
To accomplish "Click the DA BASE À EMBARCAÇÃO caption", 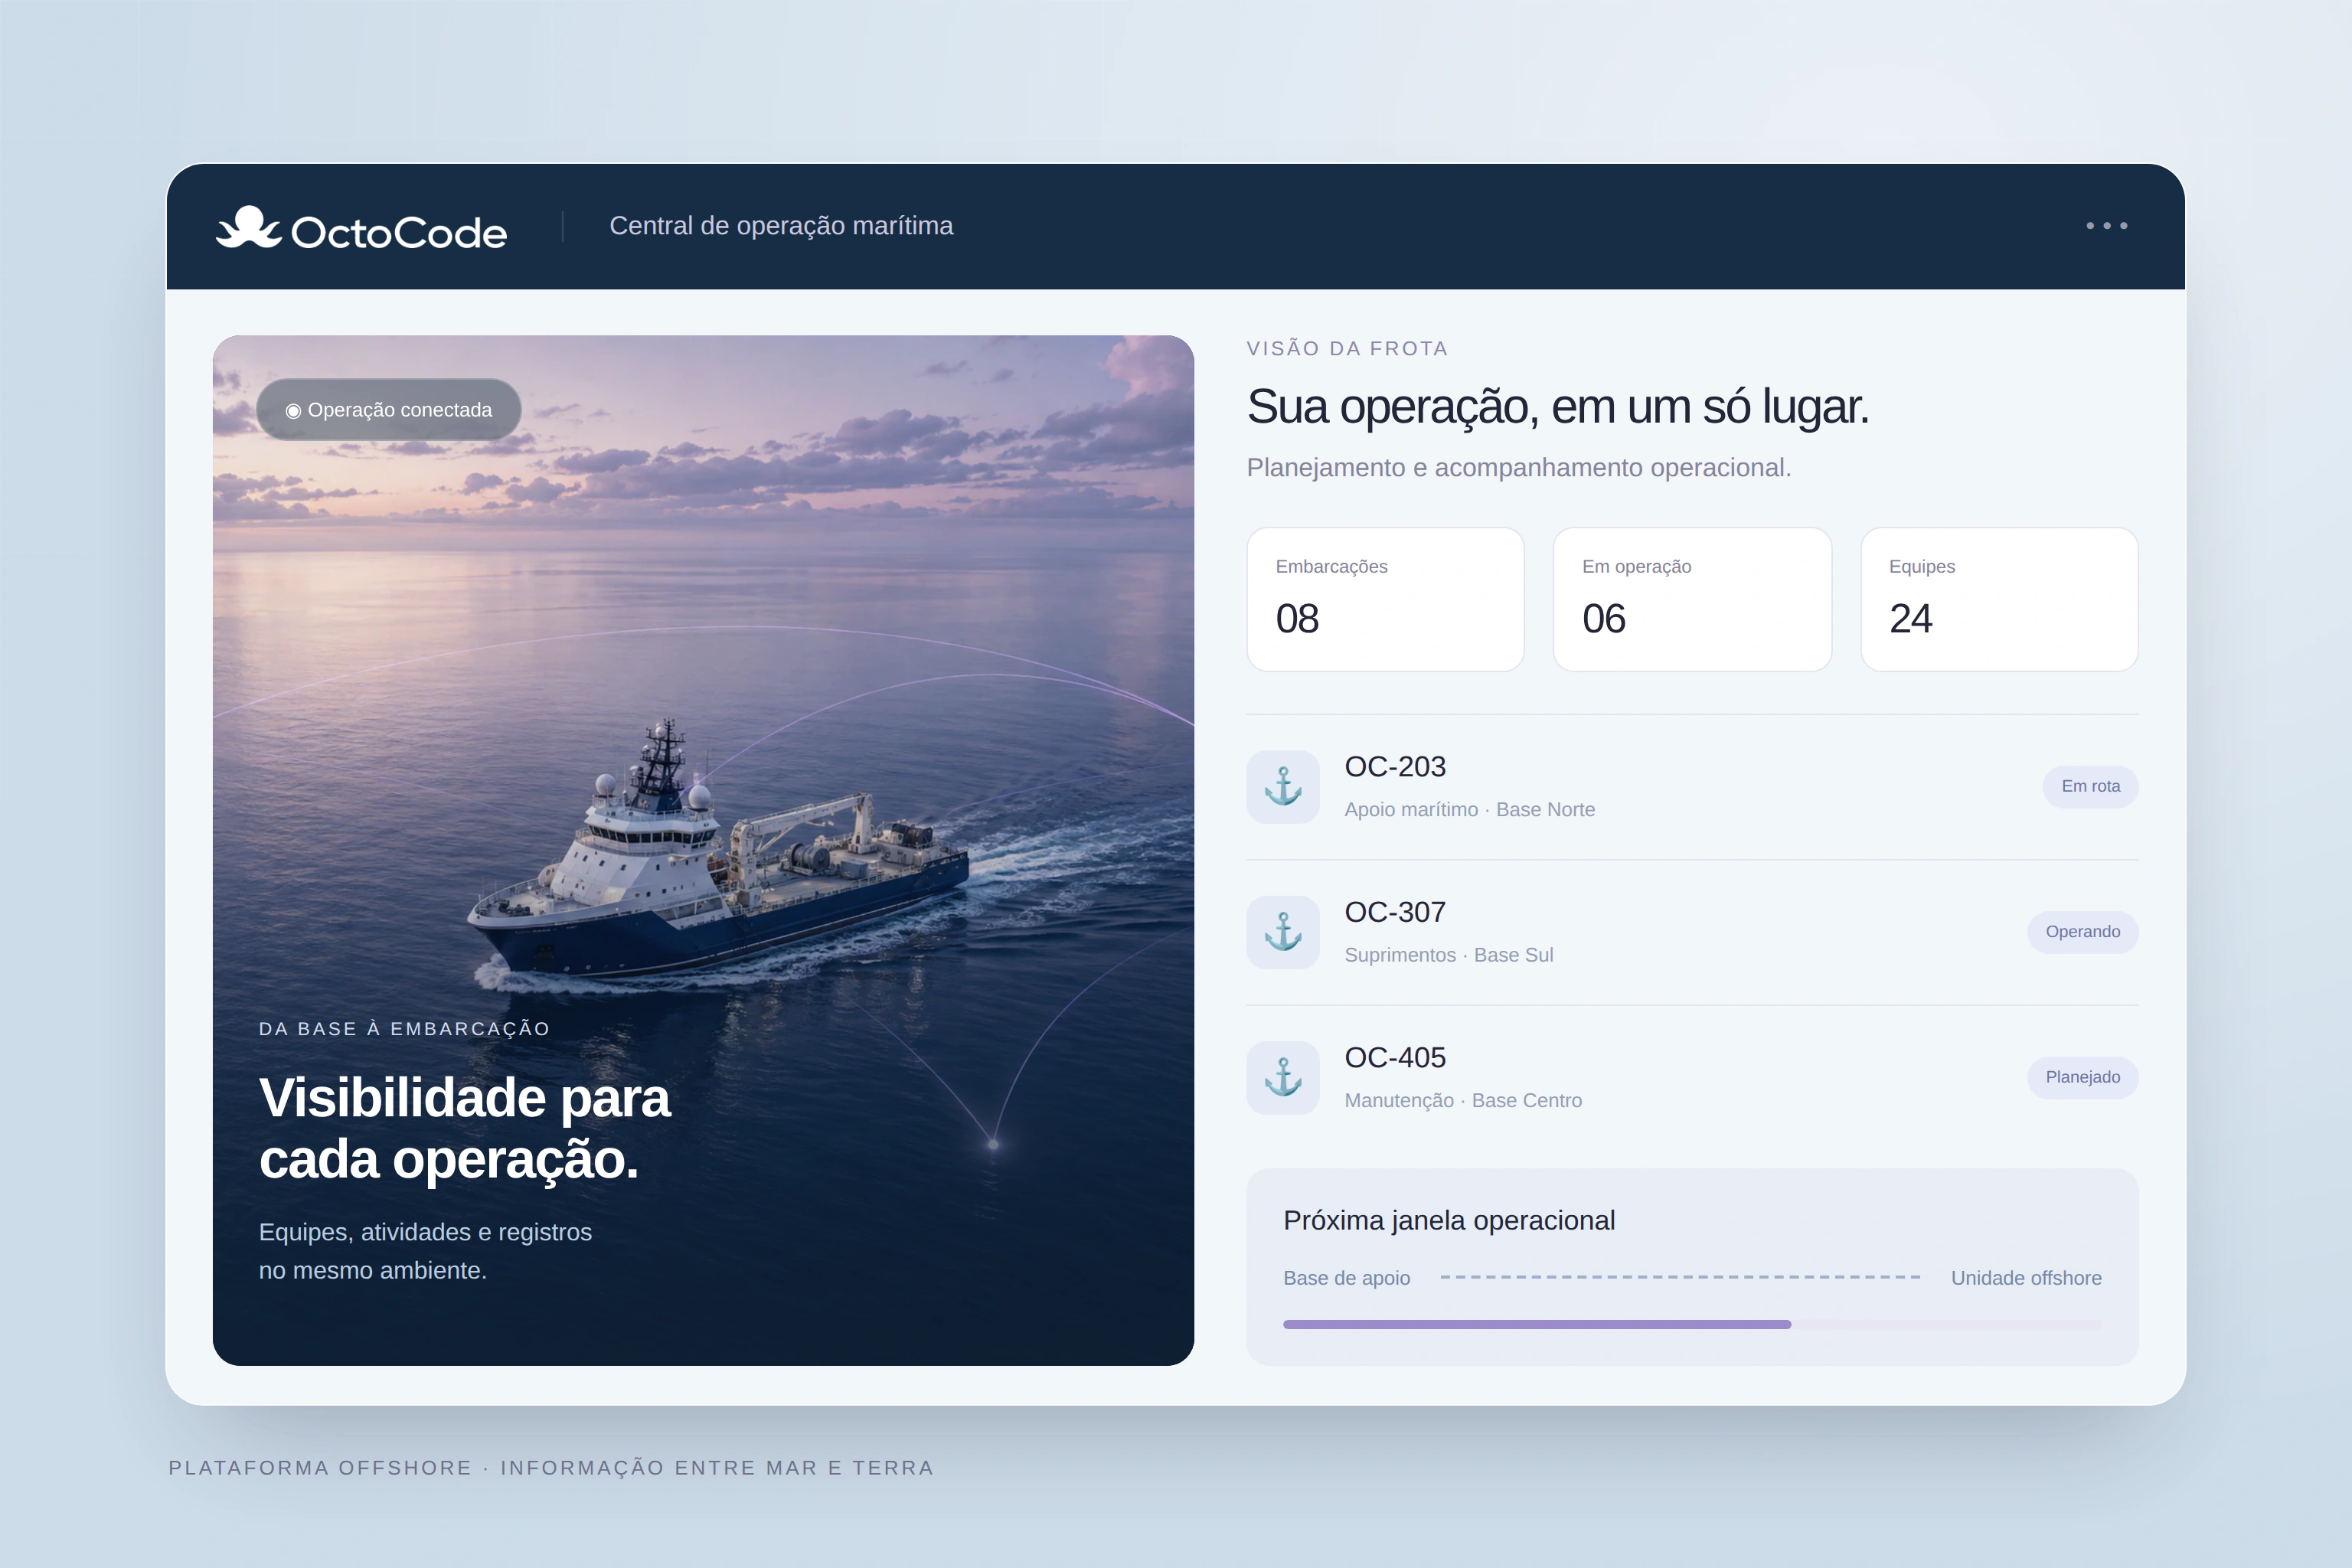I will click(x=404, y=1029).
